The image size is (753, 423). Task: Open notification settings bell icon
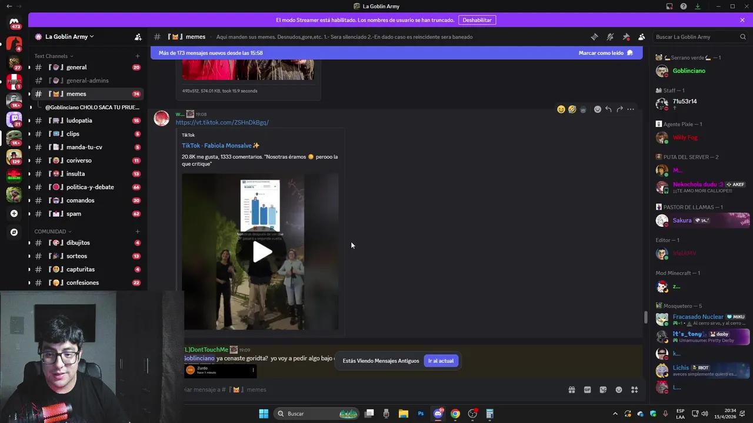(x=610, y=36)
